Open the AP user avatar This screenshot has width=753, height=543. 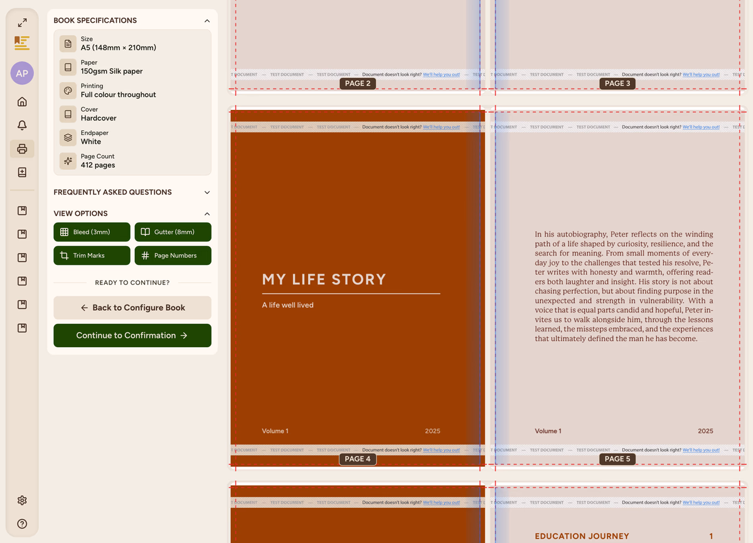pyautogui.click(x=22, y=73)
